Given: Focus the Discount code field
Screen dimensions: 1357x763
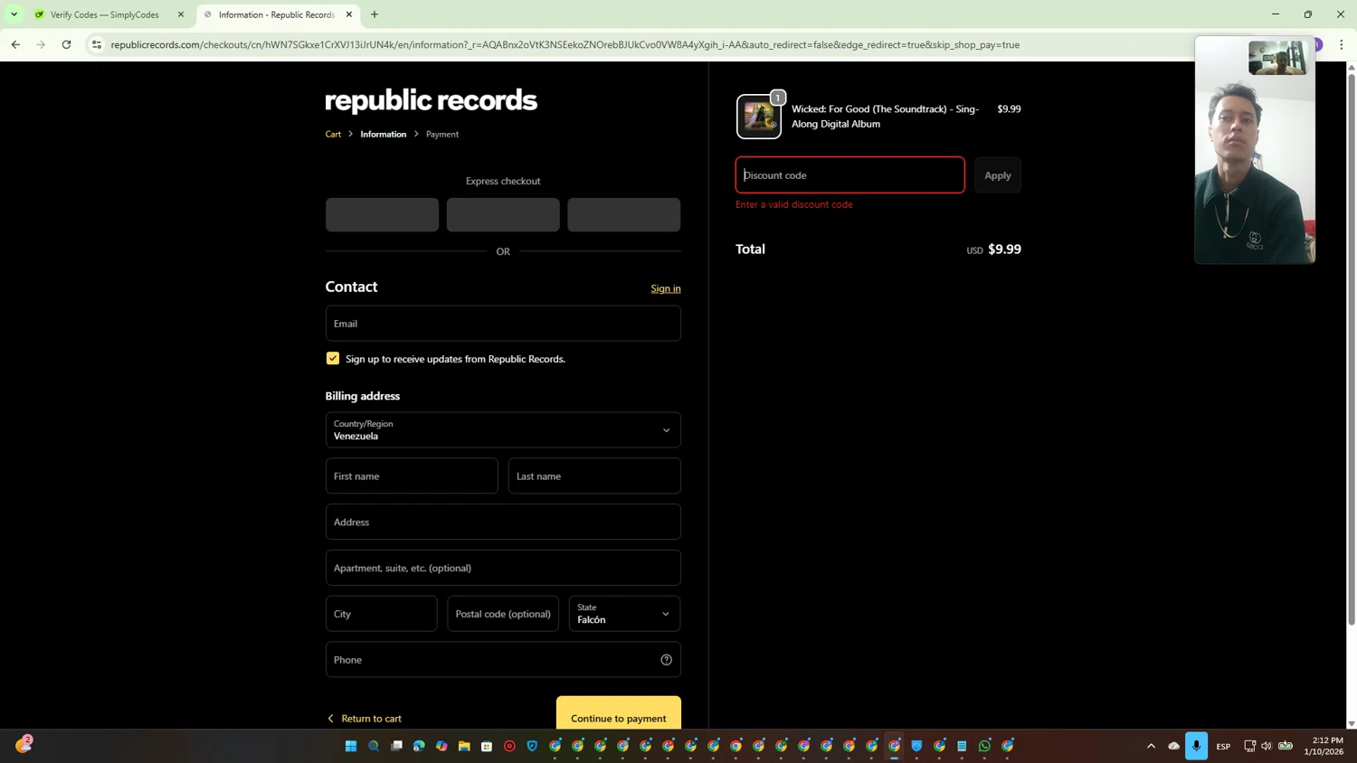Looking at the screenshot, I should coord(850,175).
